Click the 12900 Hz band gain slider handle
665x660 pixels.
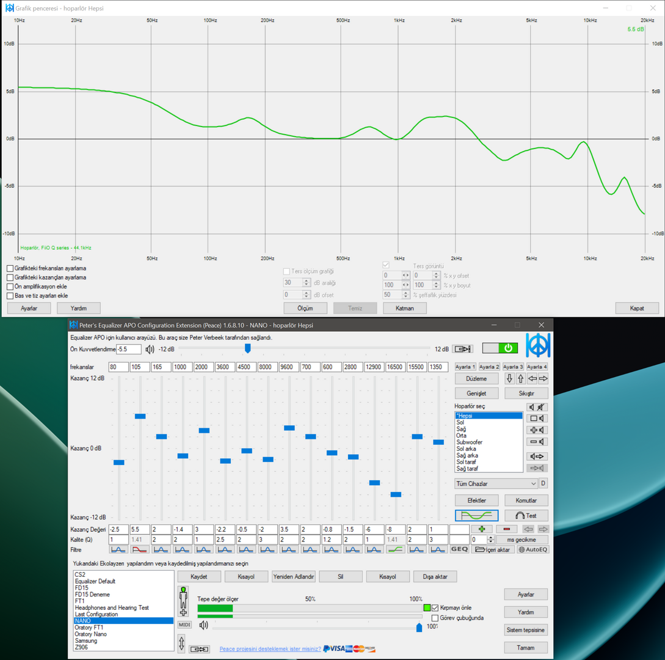[x=374, y=483]
